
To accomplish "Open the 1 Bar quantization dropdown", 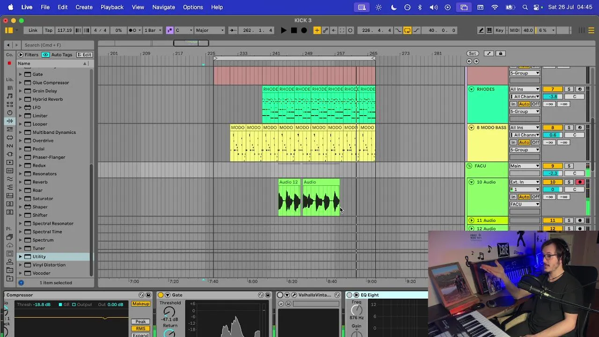I will (x=153, y=30).
